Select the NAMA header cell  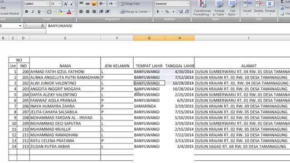coord(65,63)
